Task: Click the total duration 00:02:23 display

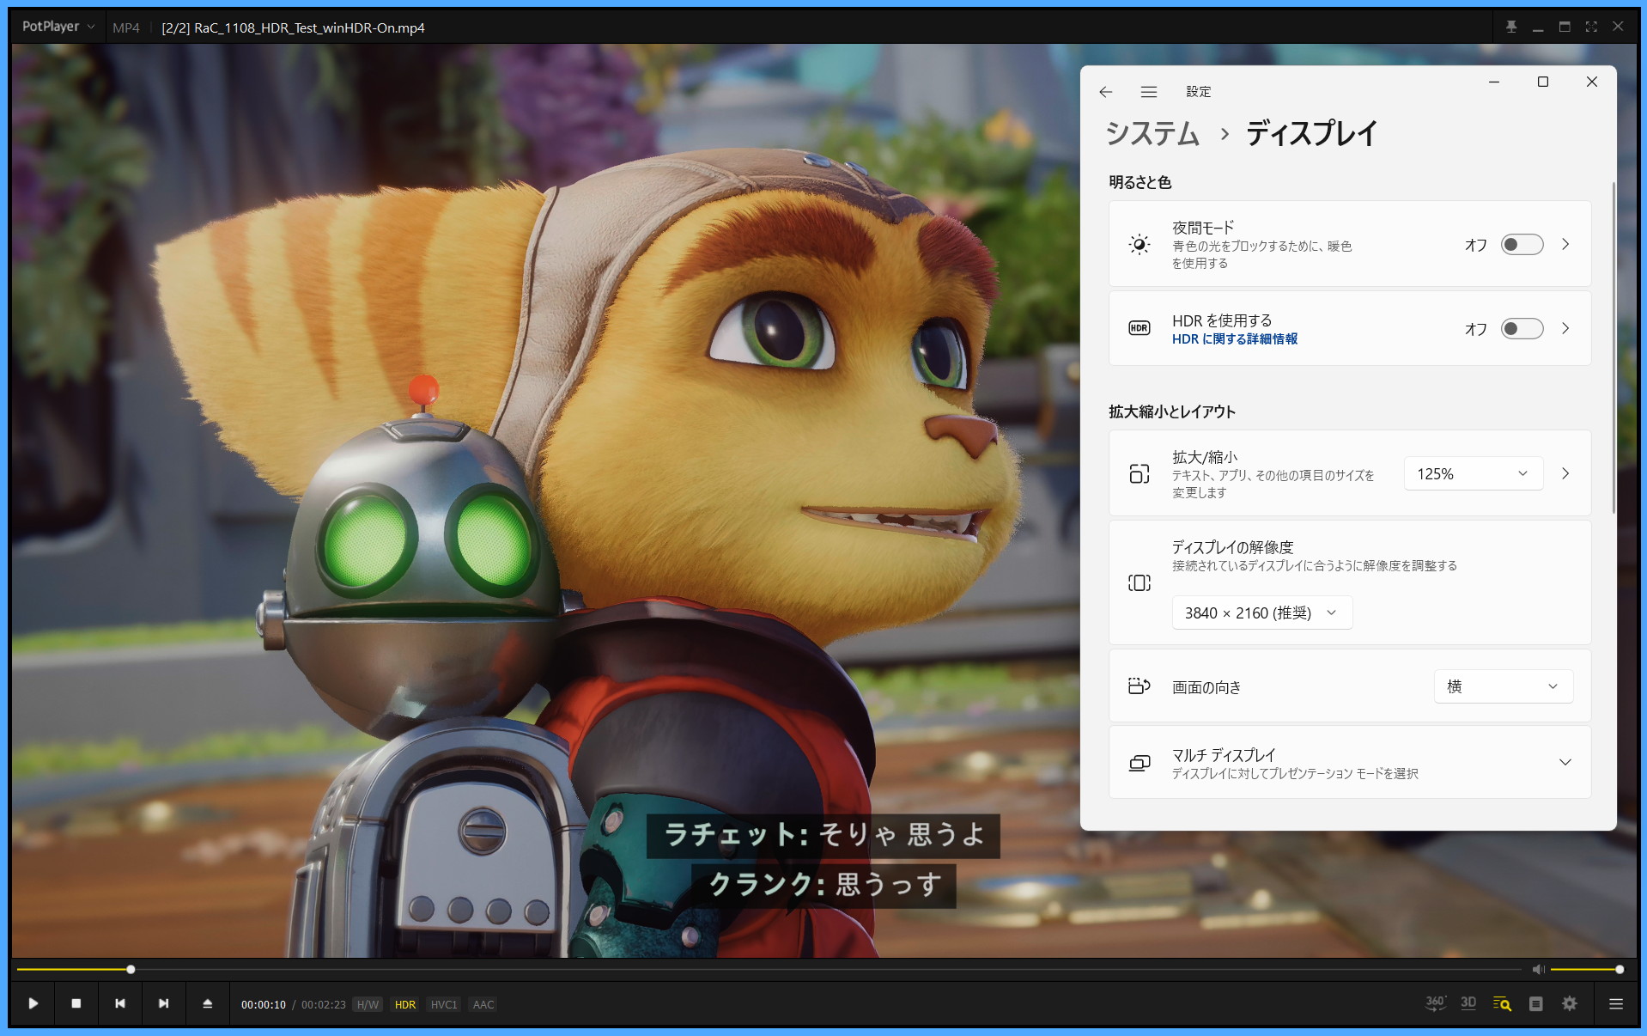Action: pyautogui.click(x=324, y=1004)
